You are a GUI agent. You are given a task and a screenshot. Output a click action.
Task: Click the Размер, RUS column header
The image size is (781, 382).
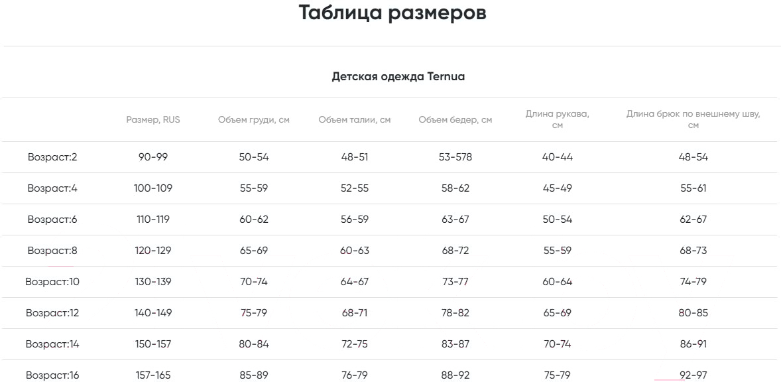click(x=153, y=119)
